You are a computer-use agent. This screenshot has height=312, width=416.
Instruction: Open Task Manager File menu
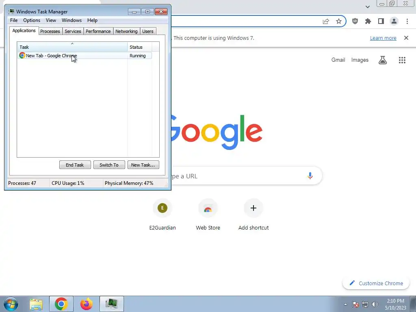(x=14, y=20)
